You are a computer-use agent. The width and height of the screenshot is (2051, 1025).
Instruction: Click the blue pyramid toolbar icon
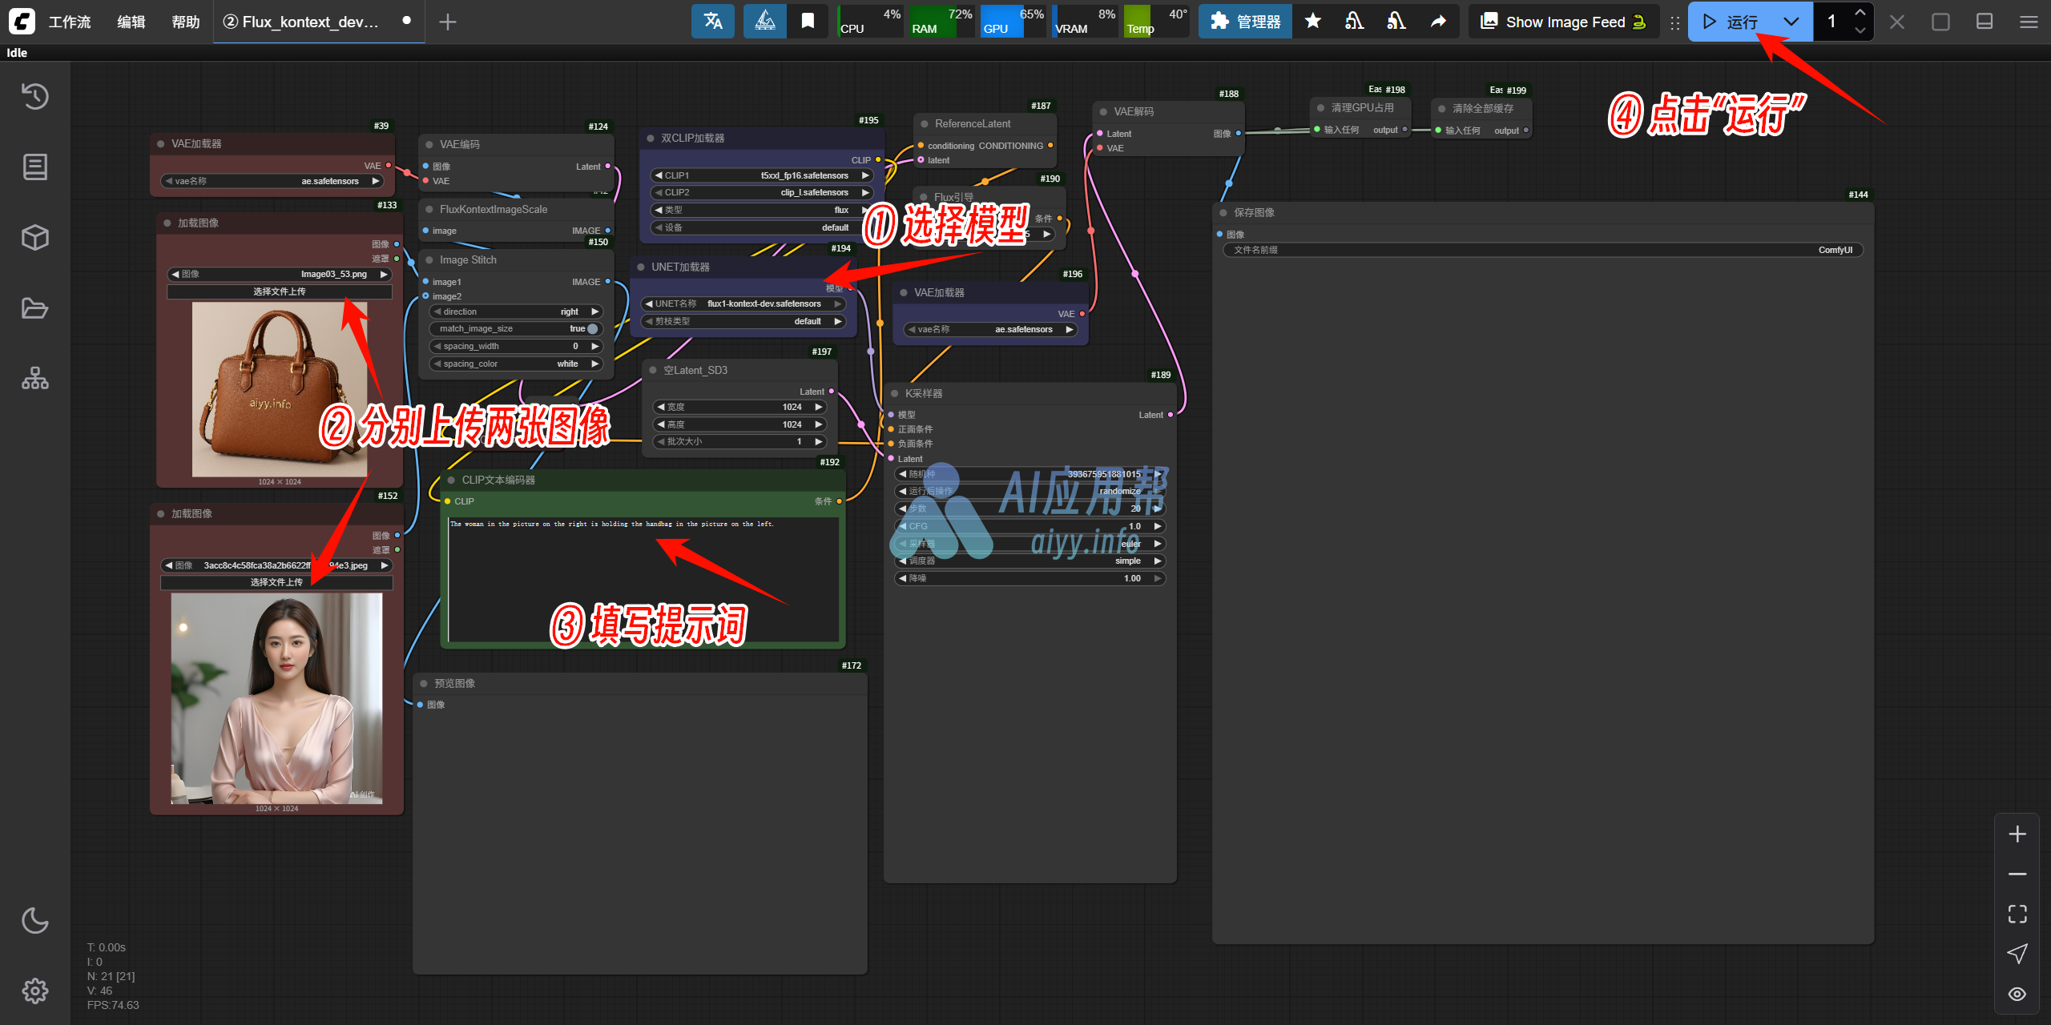pyautogui.click(x=765, y=22)
